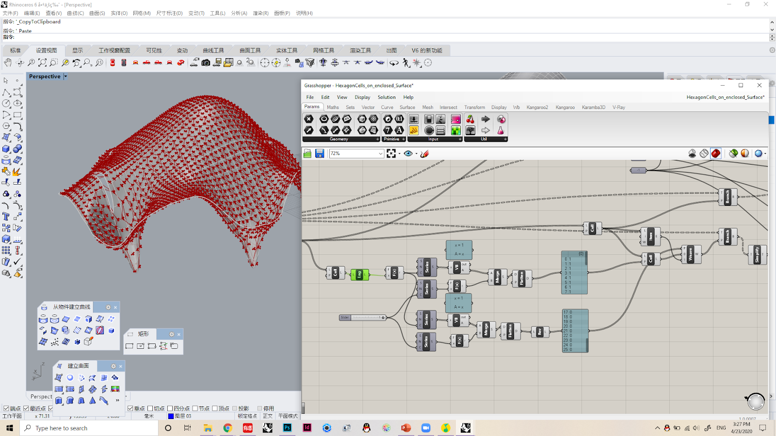Launch Photoshop from the Windows taskbar
The image size is (776, 436).
click(x=287, y=428)
